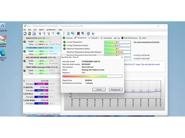Click Set custom temperature thresholds link
Viewport: 185px width, 138px height.
[147, 42]
